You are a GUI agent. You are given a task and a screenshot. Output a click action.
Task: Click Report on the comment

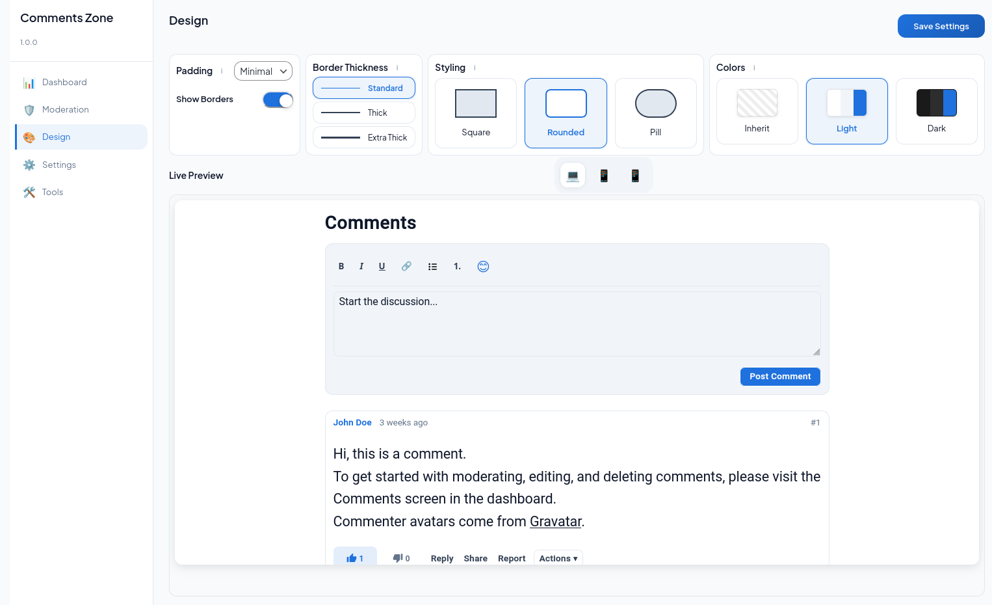(512, 558)
